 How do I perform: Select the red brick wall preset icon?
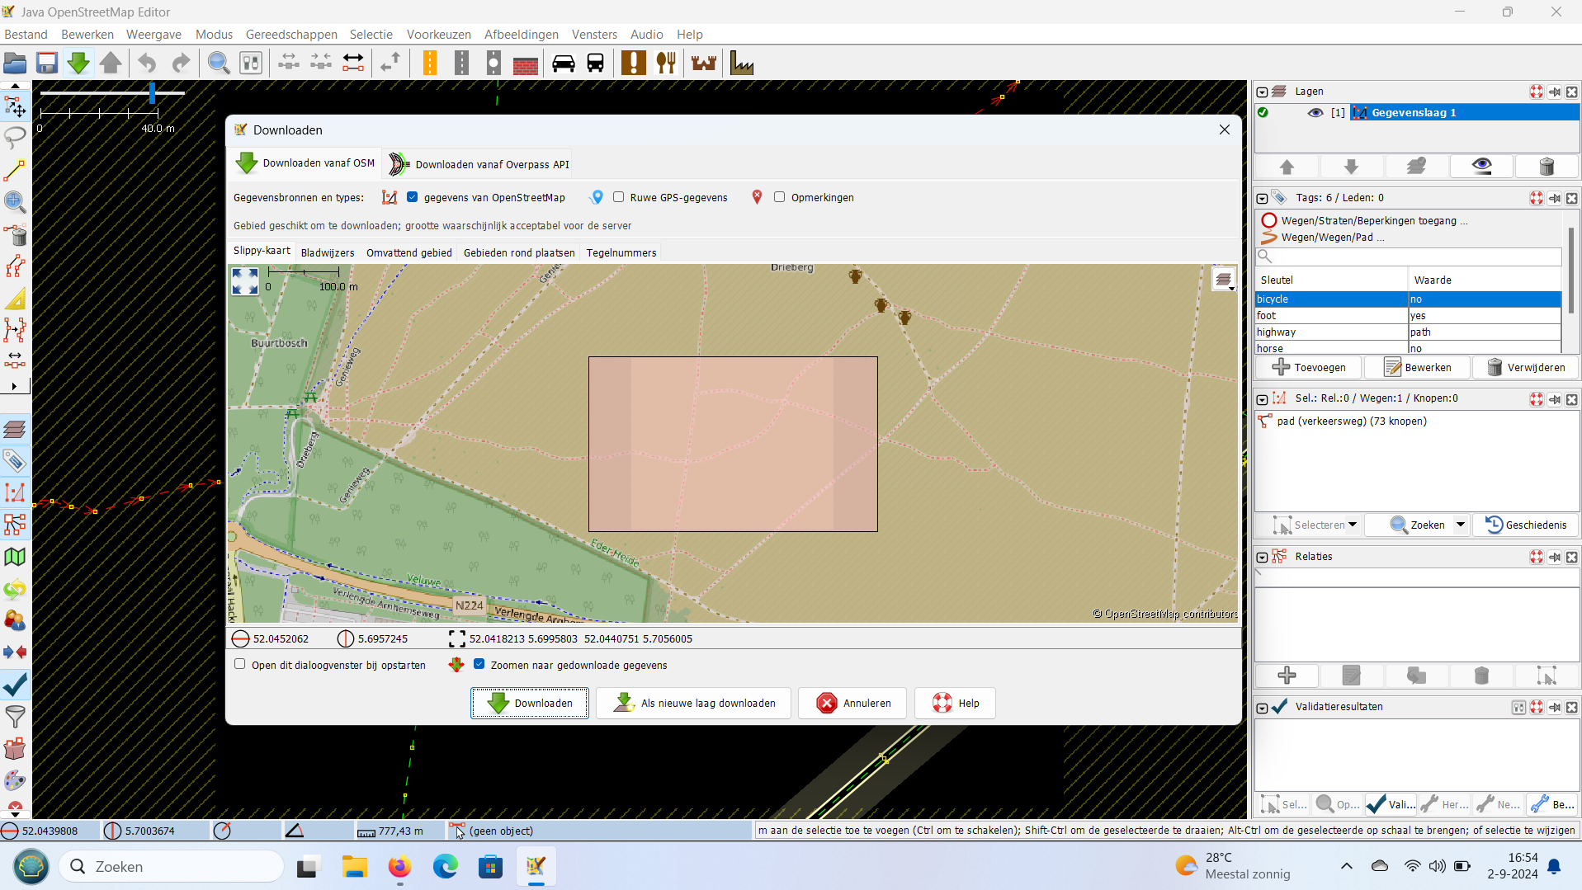click(x=526, y=64)
